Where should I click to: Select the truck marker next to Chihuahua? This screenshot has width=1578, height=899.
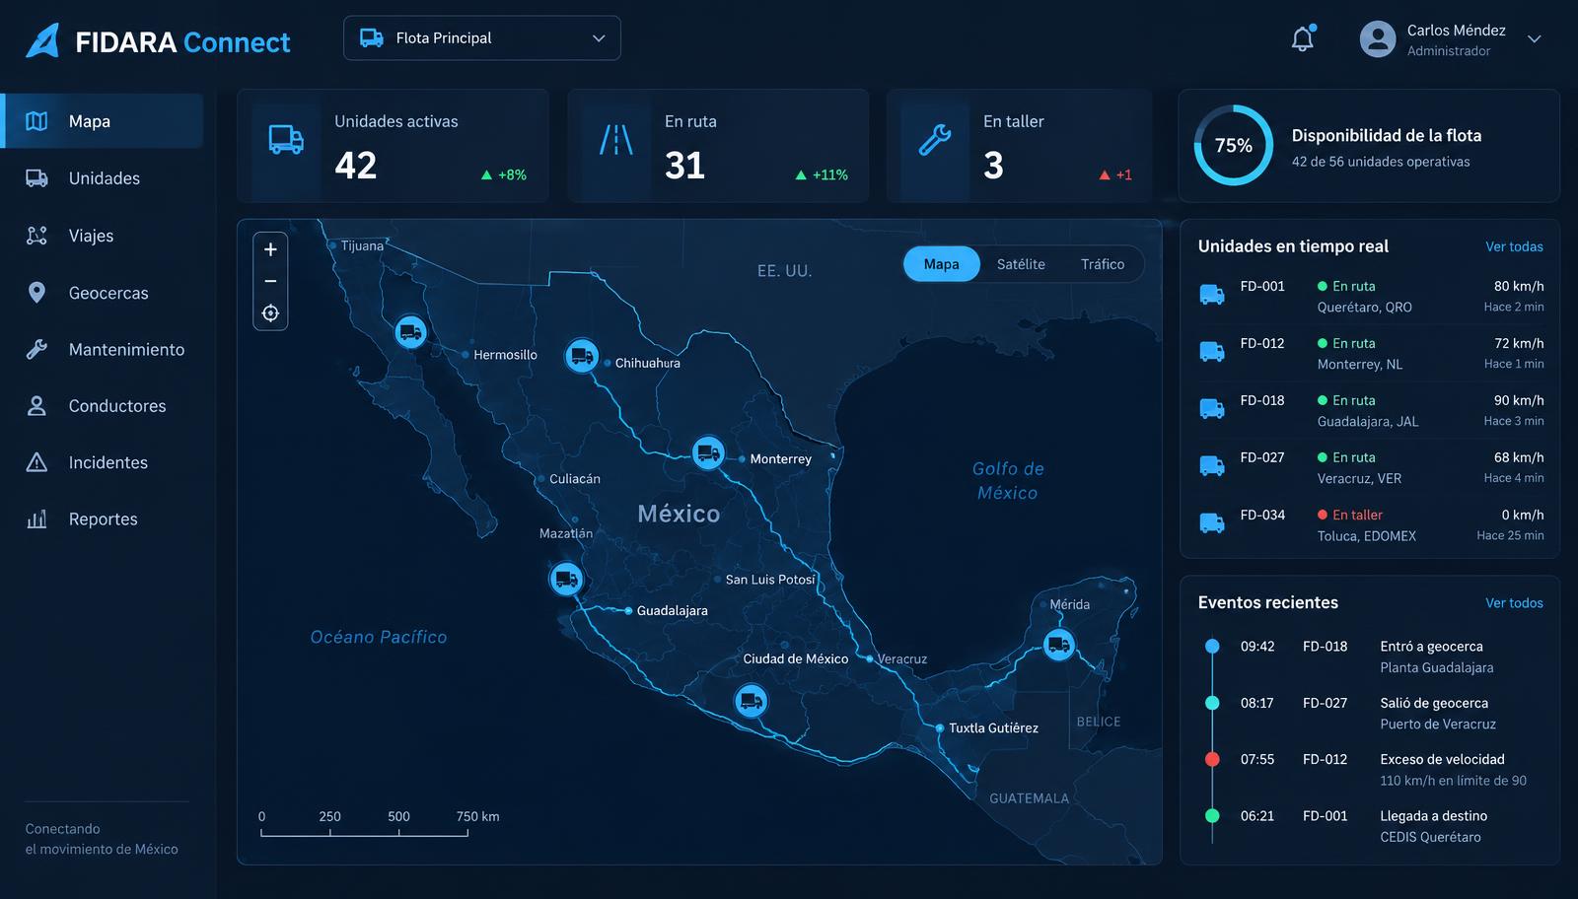[x=582, y=355]
